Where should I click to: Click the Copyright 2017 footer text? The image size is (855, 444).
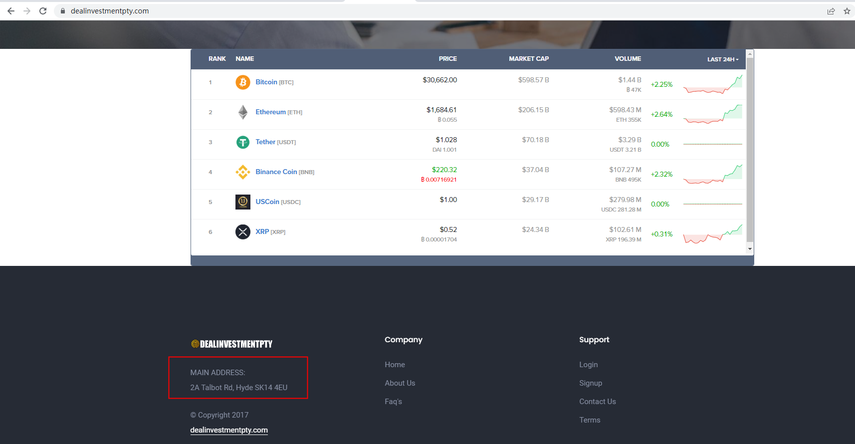[219, 415]
